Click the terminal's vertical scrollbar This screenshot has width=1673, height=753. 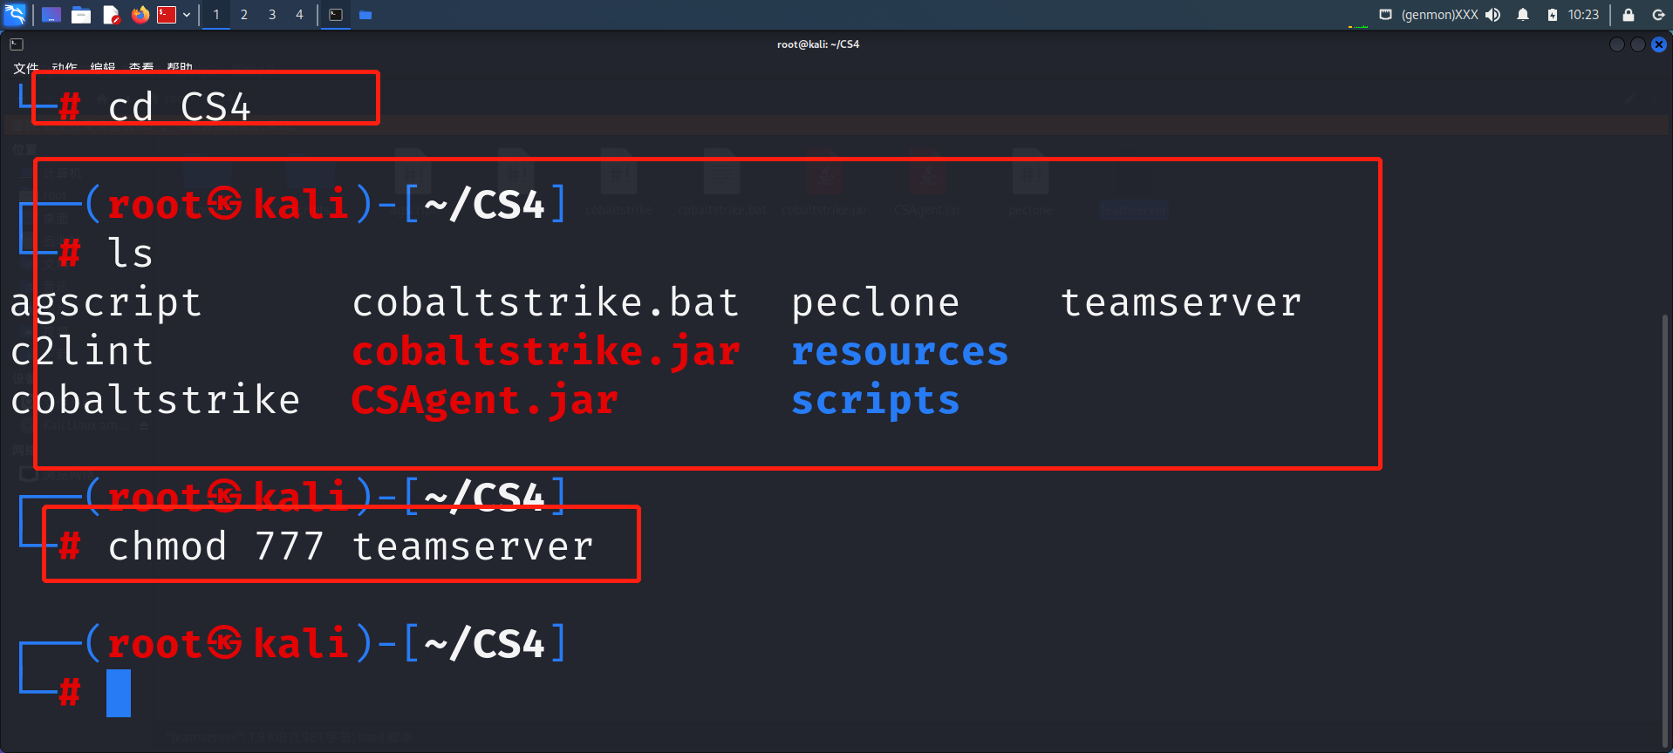pyautogui.click(x=1665, y=523)
